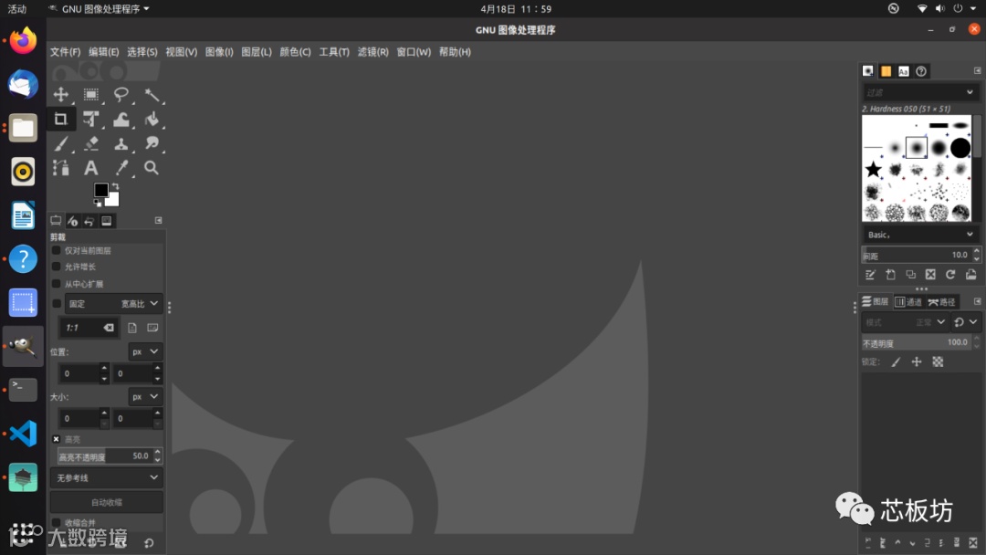
Task: Click the edit brush button
Action: 870,275
